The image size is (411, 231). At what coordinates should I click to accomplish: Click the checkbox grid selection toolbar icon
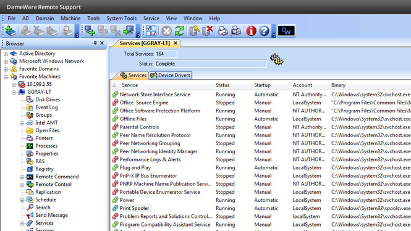point(151,31)
